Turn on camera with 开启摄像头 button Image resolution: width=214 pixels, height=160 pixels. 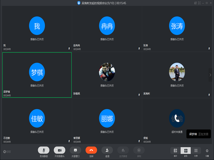tap(59, 150)
